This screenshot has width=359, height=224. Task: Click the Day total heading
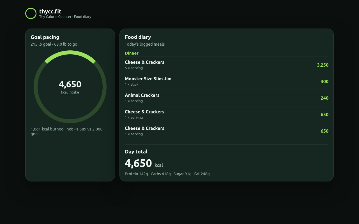(136, 151)
